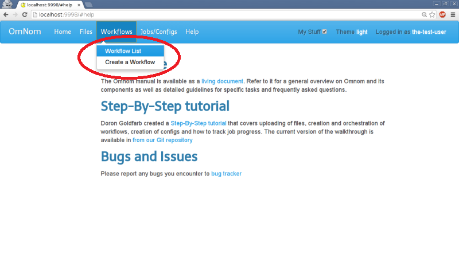Open the Adblock Plus extension icon

coord(442,15)
